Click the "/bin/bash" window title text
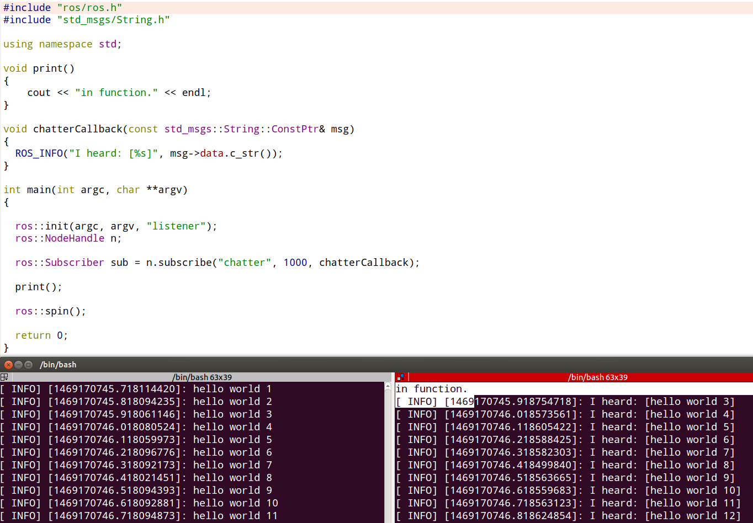Viewport: 753px width, 523px height. [58, 365]
